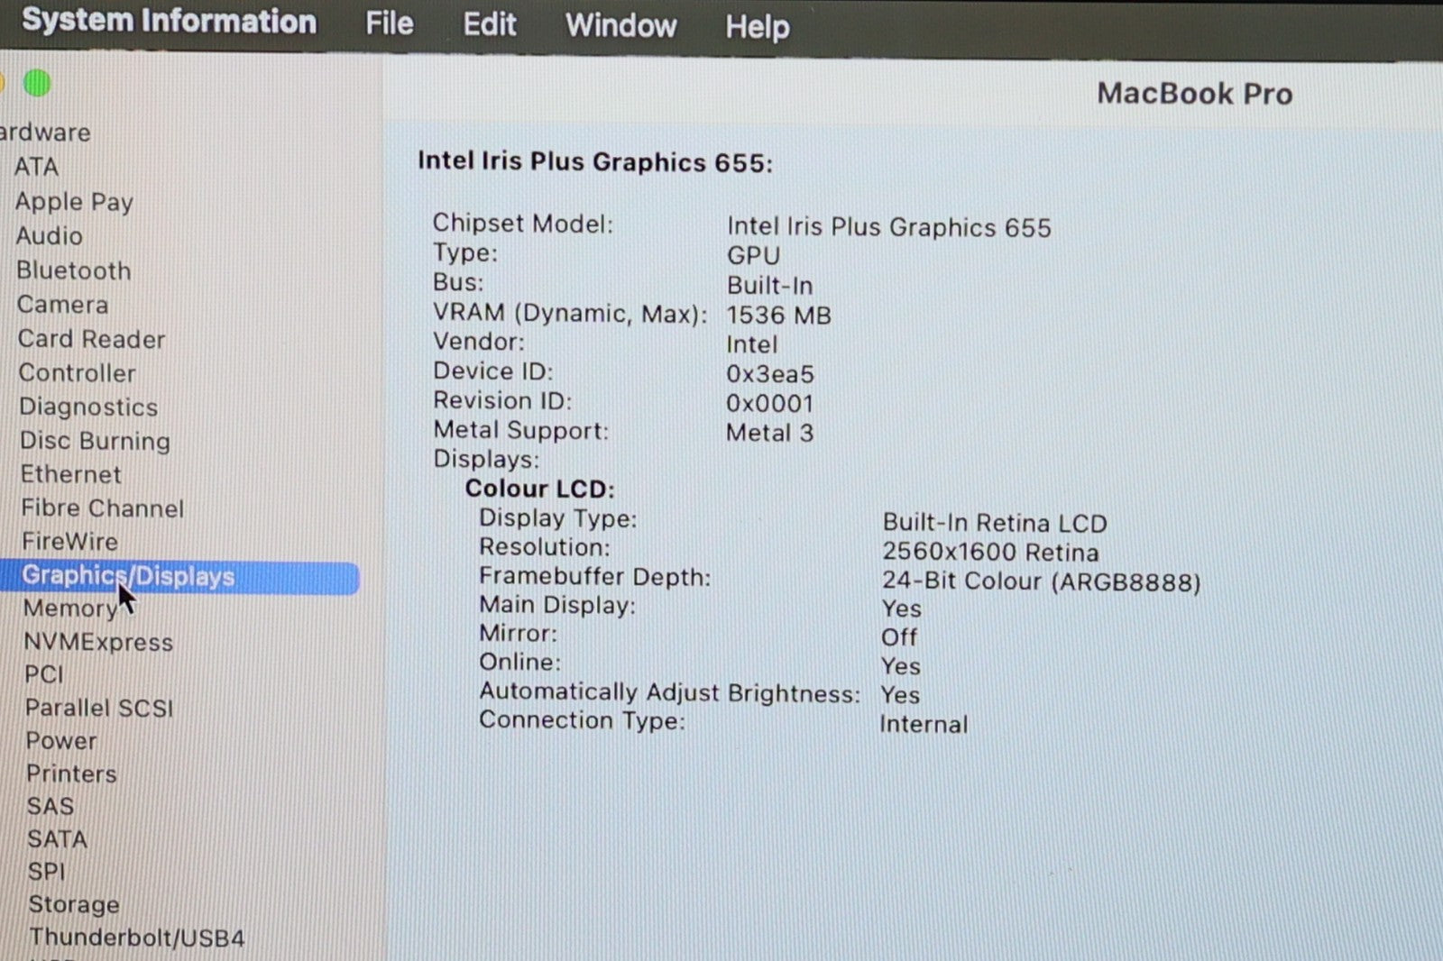This screenshot has width=1443, height=961.
Task: View Power details in sidebar
Action: tap(61, 741)
